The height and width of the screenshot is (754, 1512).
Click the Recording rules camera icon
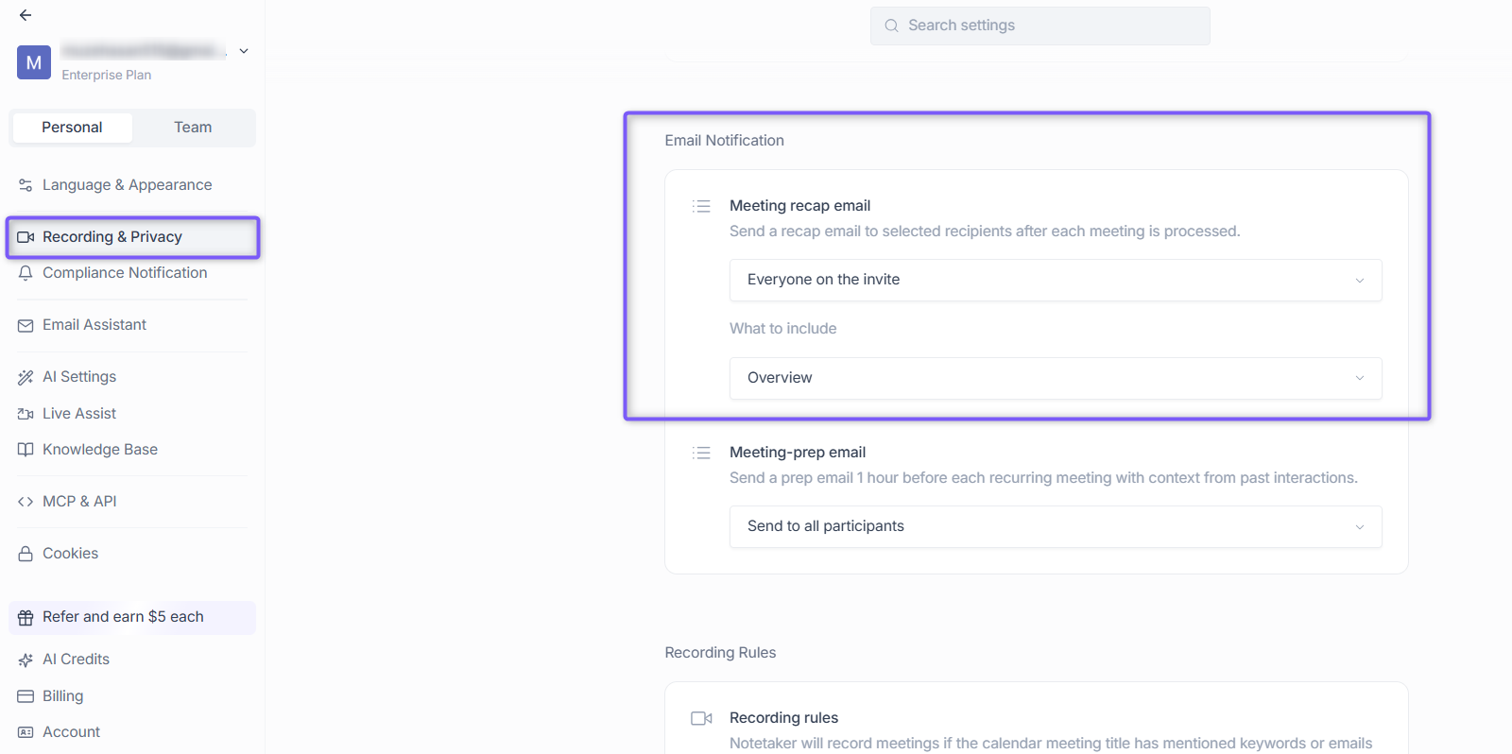pyautogui.click(x=701, y=718)
